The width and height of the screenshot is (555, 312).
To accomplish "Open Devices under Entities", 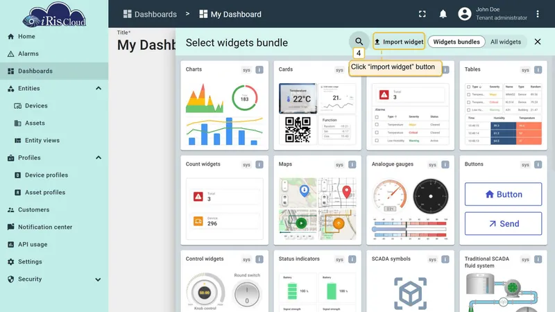I will pos(54,106).
